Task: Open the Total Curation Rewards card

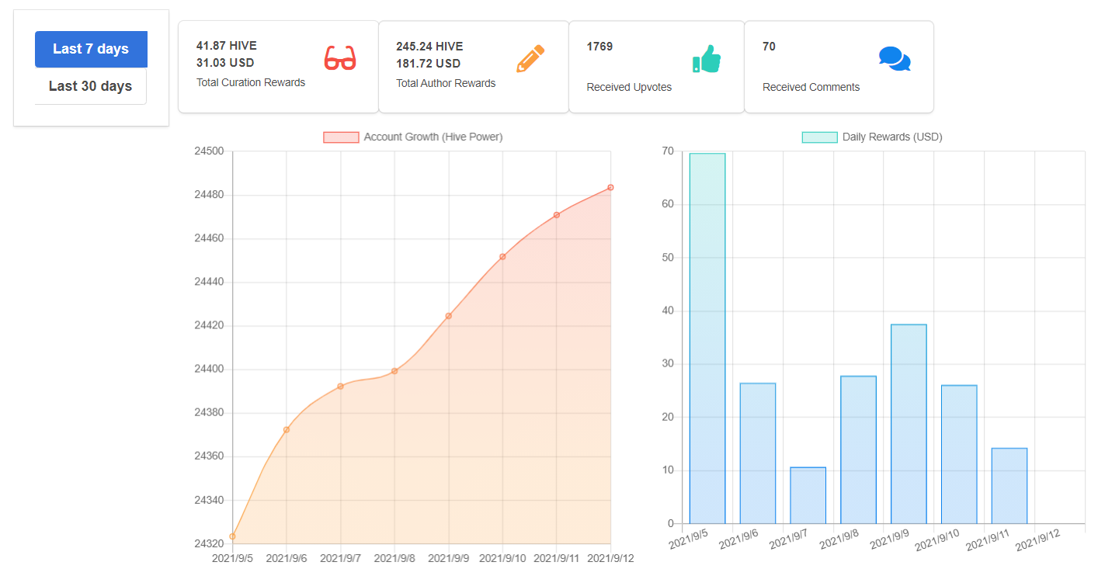Action: point(279,67)
